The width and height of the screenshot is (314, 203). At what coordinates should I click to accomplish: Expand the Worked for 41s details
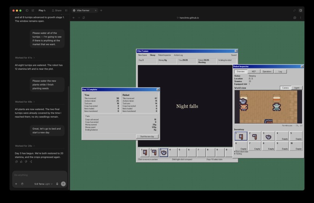25,58
